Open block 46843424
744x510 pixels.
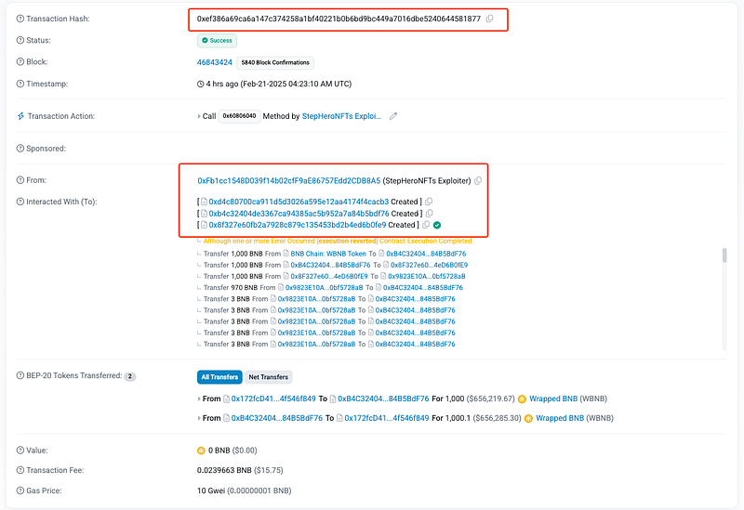pyautogui.click(x=213, y=62)
